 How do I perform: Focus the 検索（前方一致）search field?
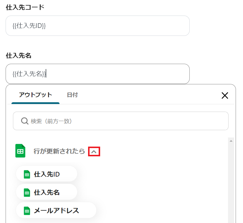pyautogui.click(x=127, y=121)
